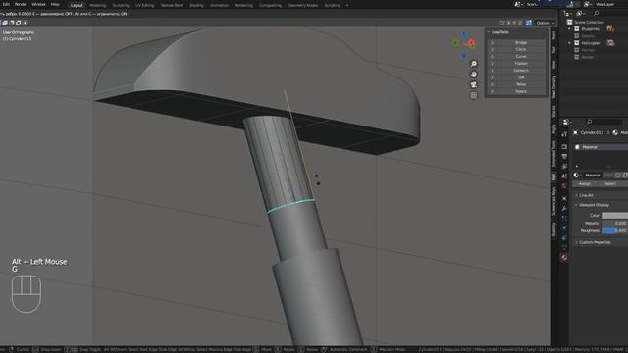Toggle the highlighted blue icon beside Options
The width and height of the screenshot is (628, 353).
click(529, 23)
